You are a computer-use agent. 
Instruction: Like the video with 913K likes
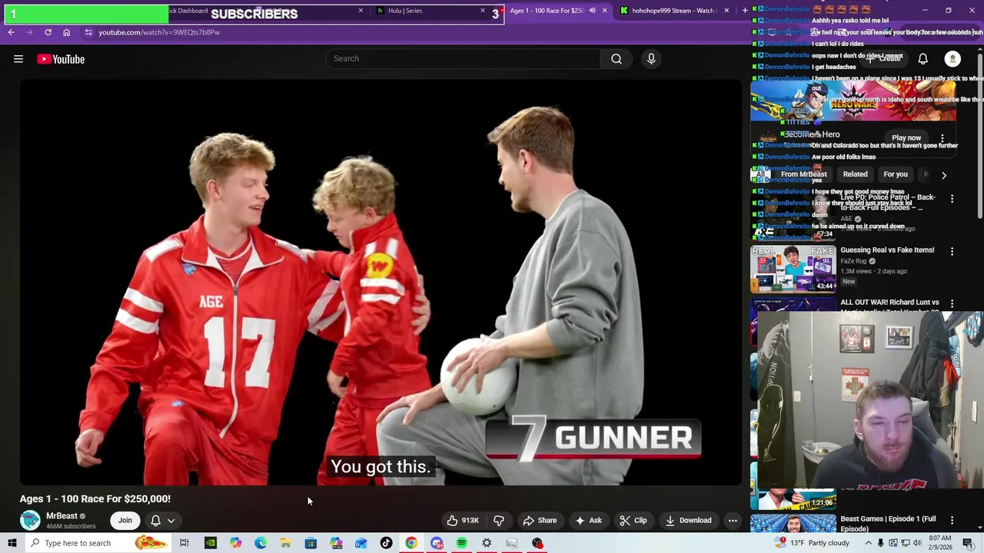coord(463,521)
